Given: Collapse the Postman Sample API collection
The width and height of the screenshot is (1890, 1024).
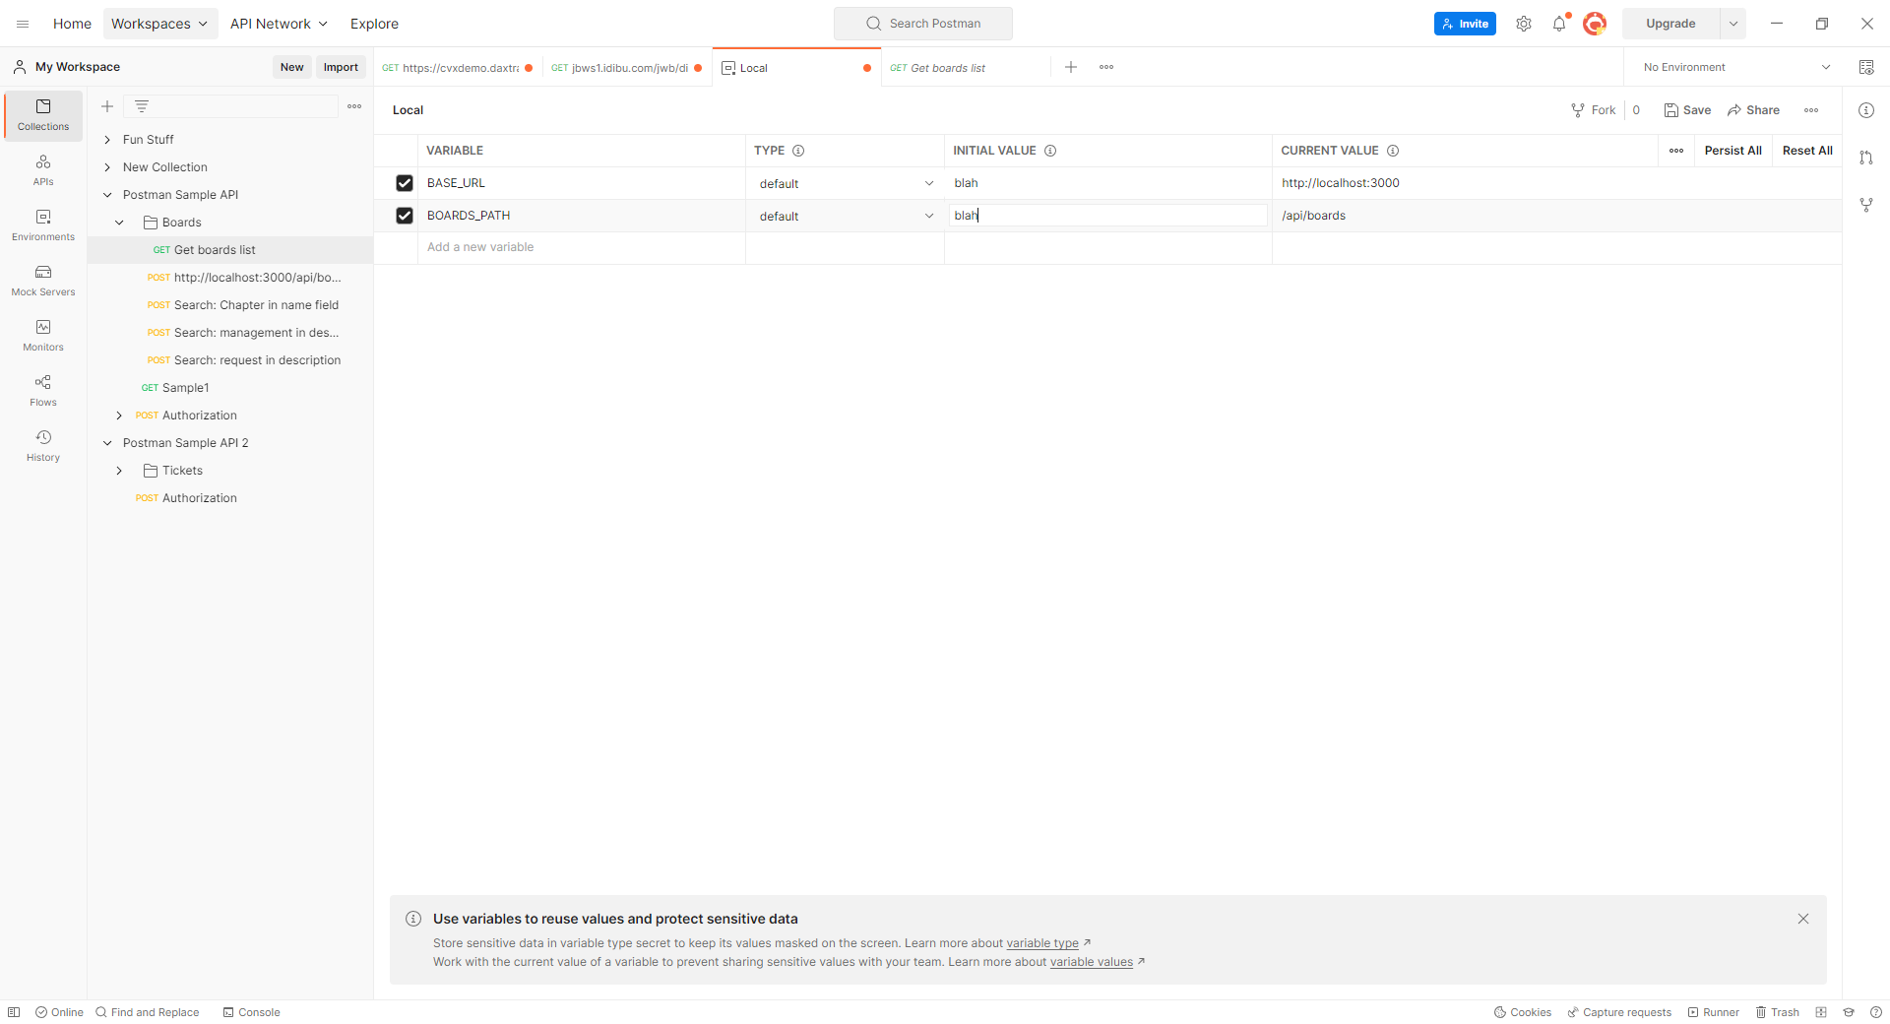Looking at the screenshot, I should tap(107, 195).
